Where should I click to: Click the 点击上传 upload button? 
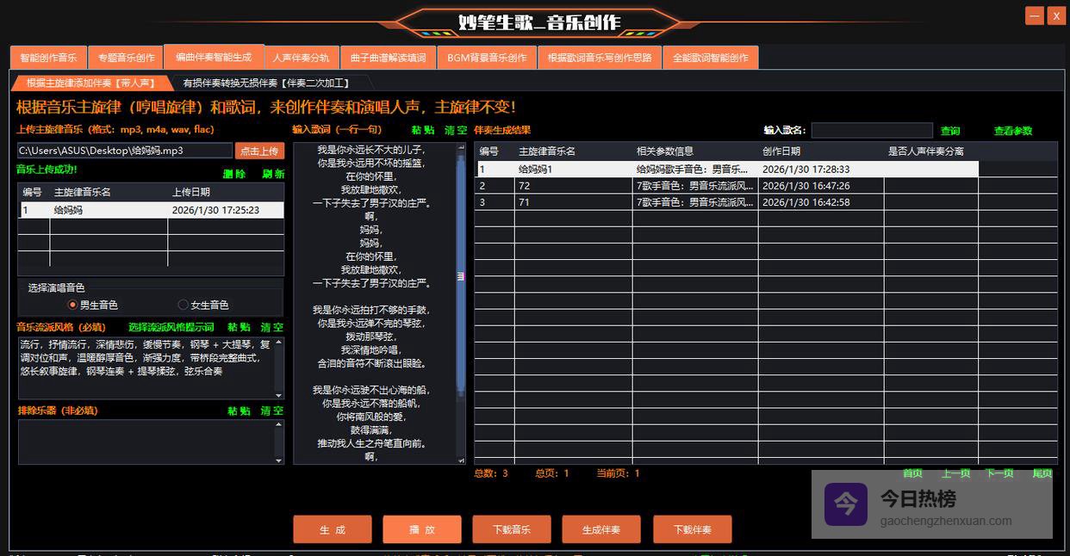click(258, 151)
